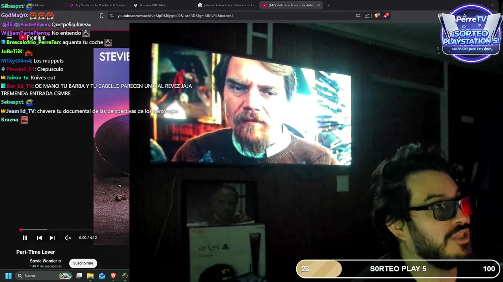503x282 pixels.
Task: Open the Brave Rewards triangle icon
Action: click(x=386, y=16)
